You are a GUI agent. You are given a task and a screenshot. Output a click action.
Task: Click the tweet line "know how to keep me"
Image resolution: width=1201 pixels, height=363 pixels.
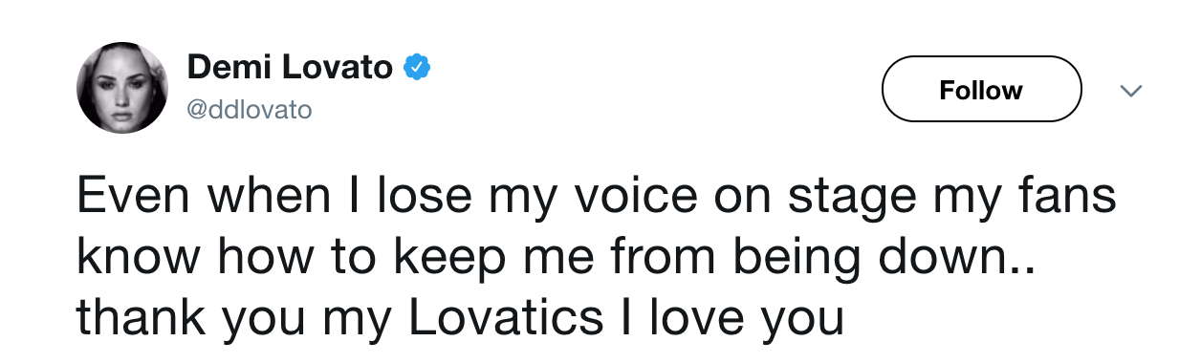(x=556, y=258)
